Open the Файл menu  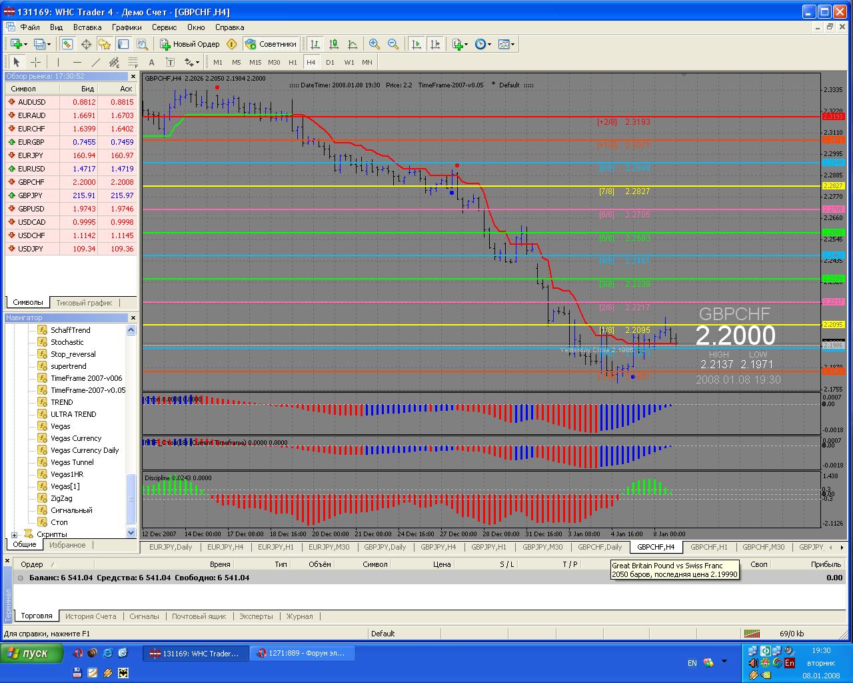(x=30, y=27)
